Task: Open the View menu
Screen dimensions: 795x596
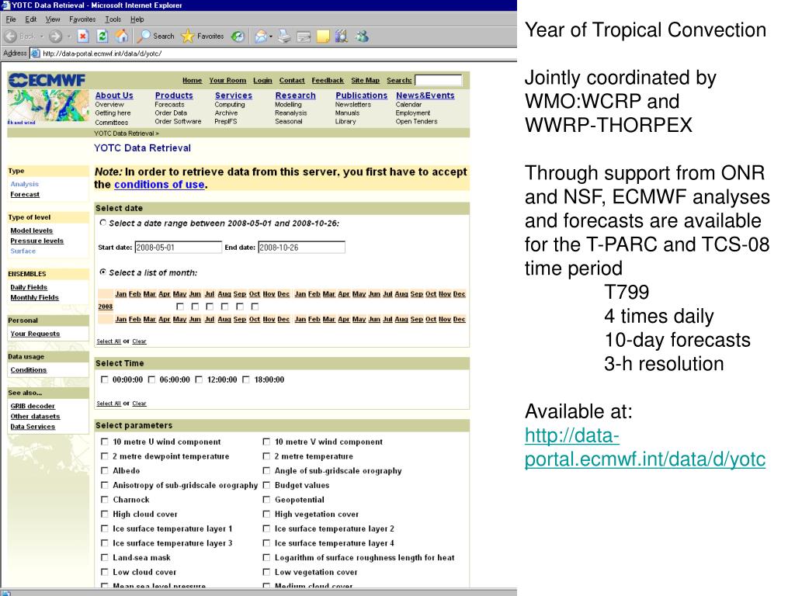Action: click(53, 19)
